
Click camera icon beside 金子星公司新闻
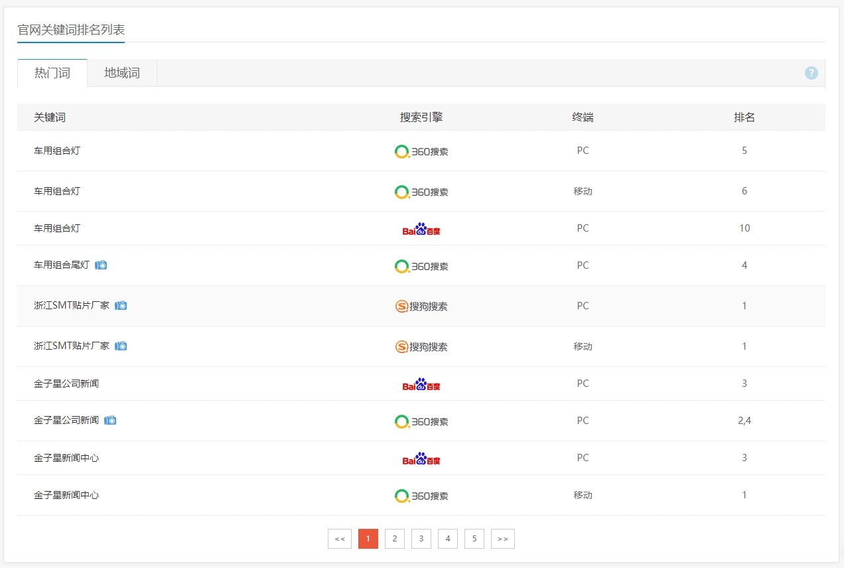[110, 421]
